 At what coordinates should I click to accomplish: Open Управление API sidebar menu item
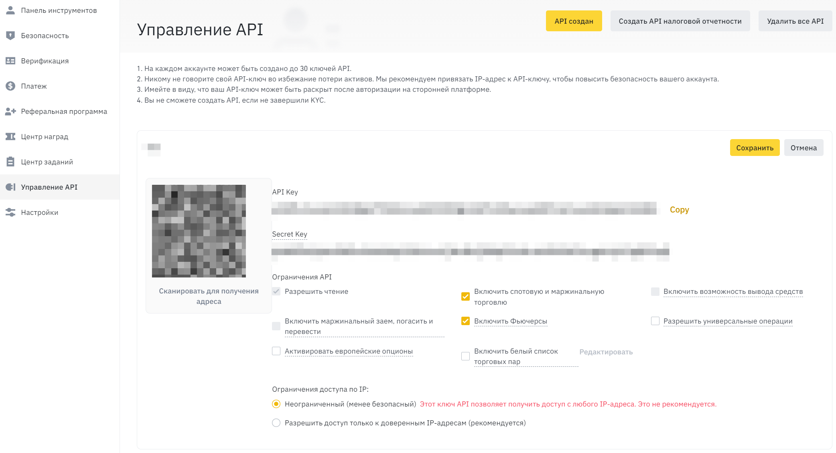[49, 187]
